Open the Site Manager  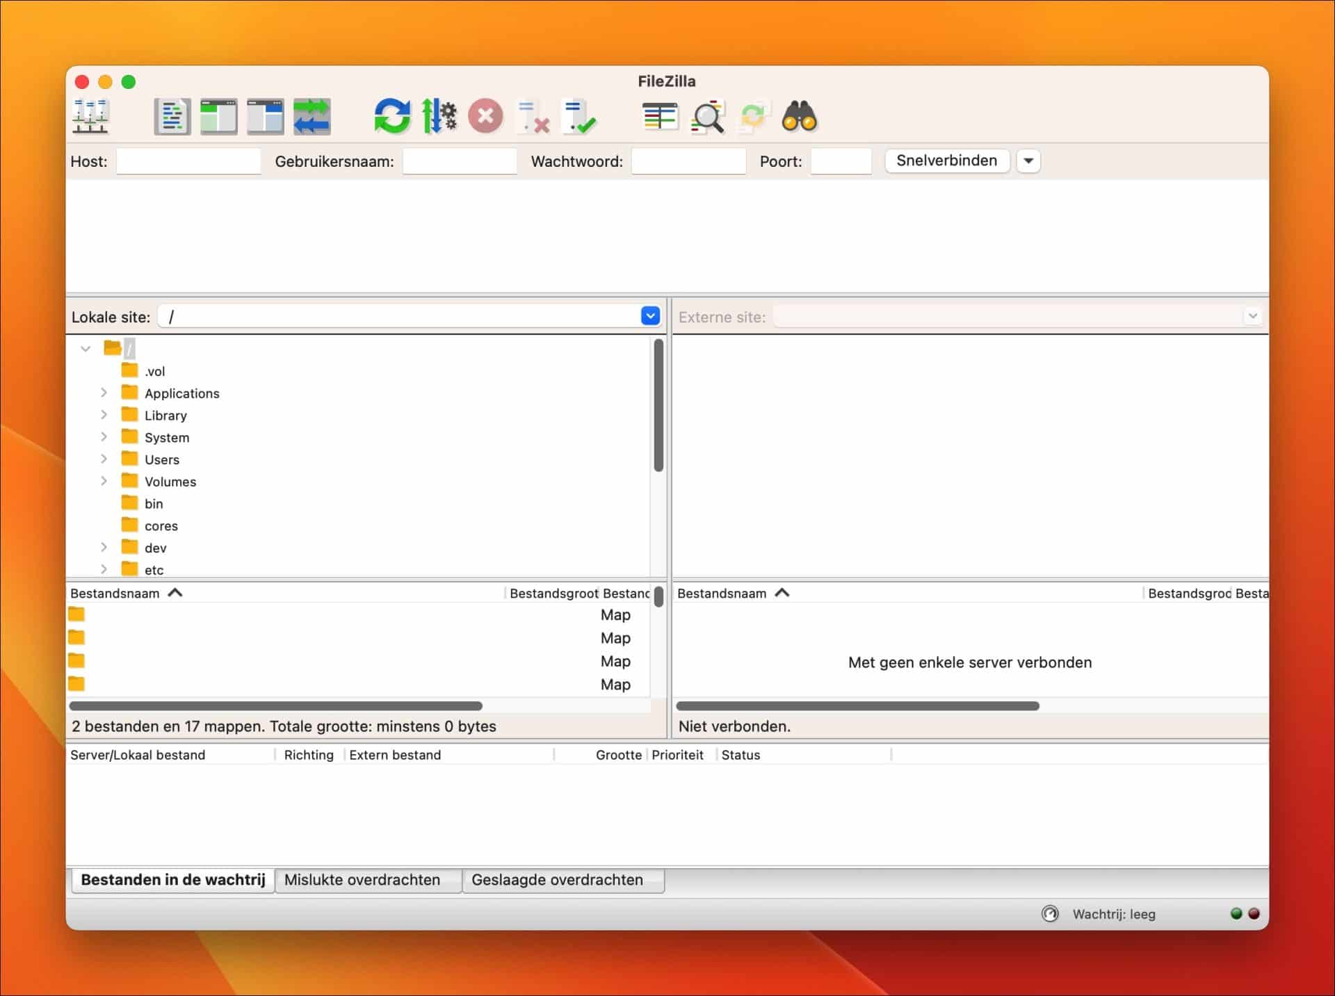coord(90,116)
